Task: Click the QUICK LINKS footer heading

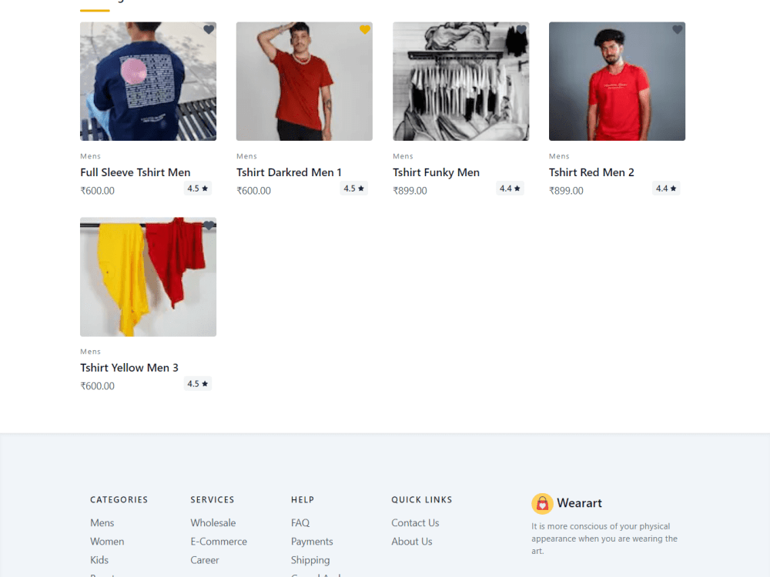Action: (x=422, y=499)
